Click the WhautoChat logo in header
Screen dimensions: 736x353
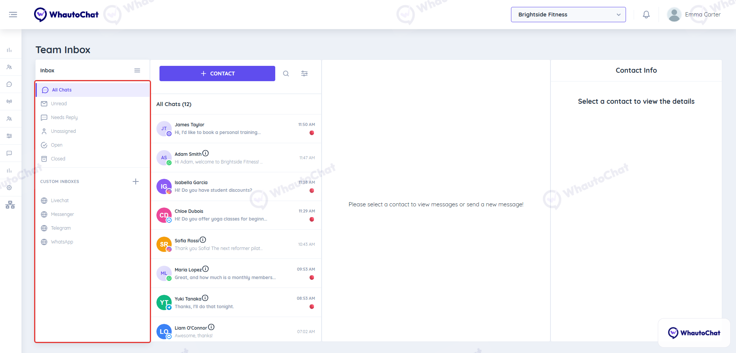(x=66, y=15)
